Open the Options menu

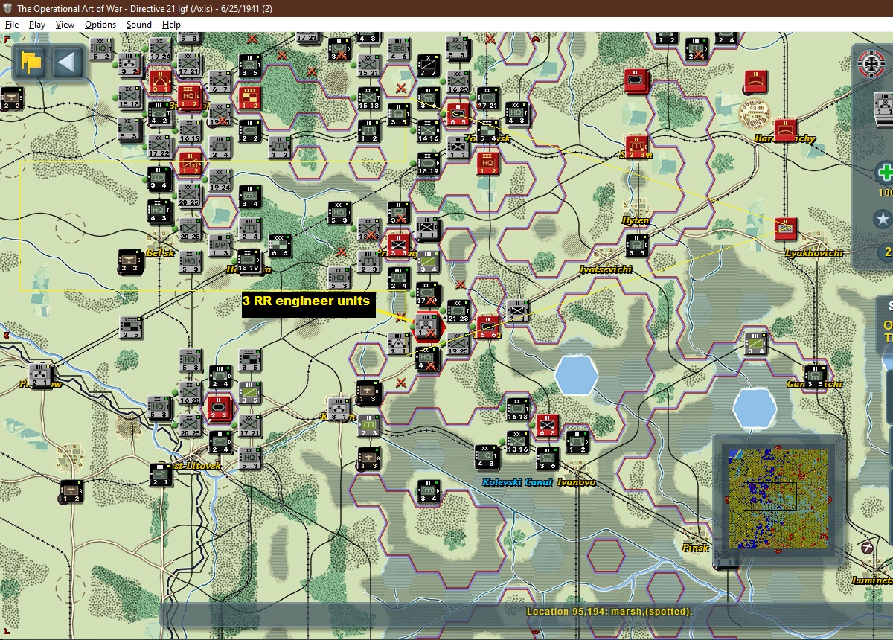click(100, 25)
